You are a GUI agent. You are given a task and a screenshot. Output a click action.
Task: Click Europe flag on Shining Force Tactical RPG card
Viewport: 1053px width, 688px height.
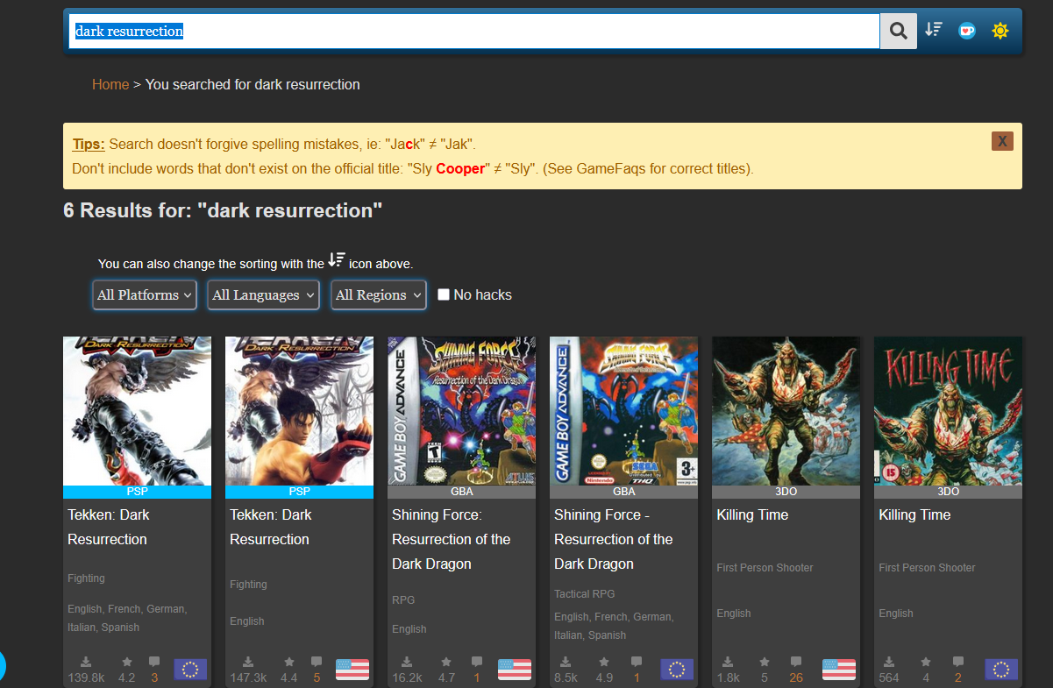click(677, 670)
